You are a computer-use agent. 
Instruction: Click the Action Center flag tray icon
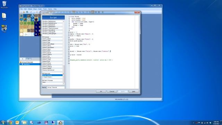pos(199,123)
